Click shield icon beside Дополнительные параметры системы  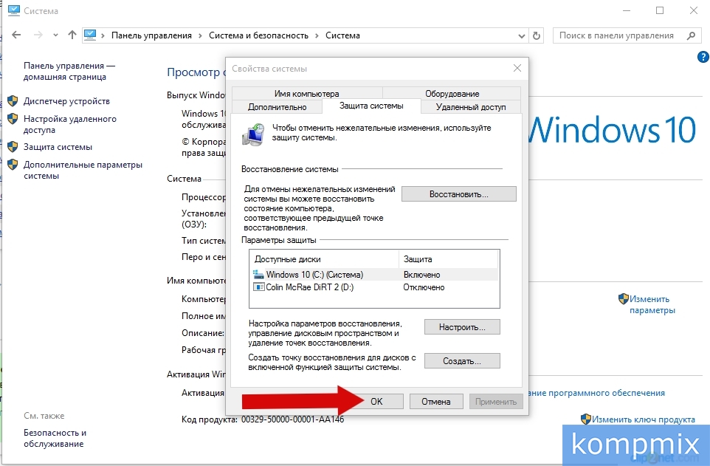pyautogui.click(x=13, y=165)
